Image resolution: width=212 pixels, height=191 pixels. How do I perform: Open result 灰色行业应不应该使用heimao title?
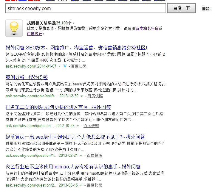(x=73, y=167)
